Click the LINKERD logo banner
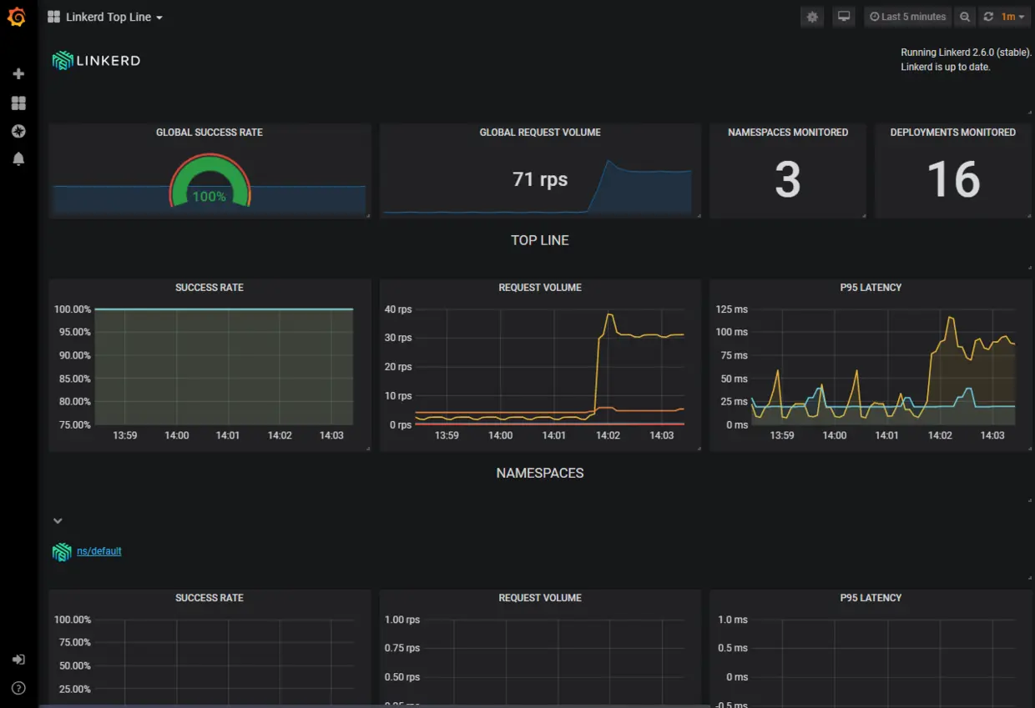Viewport: 1035px width, 708px height. click(95, 60)
